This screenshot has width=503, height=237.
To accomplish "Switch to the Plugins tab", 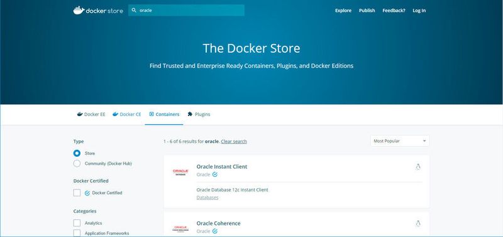I will pyautogui.click(x=199, y=114).
